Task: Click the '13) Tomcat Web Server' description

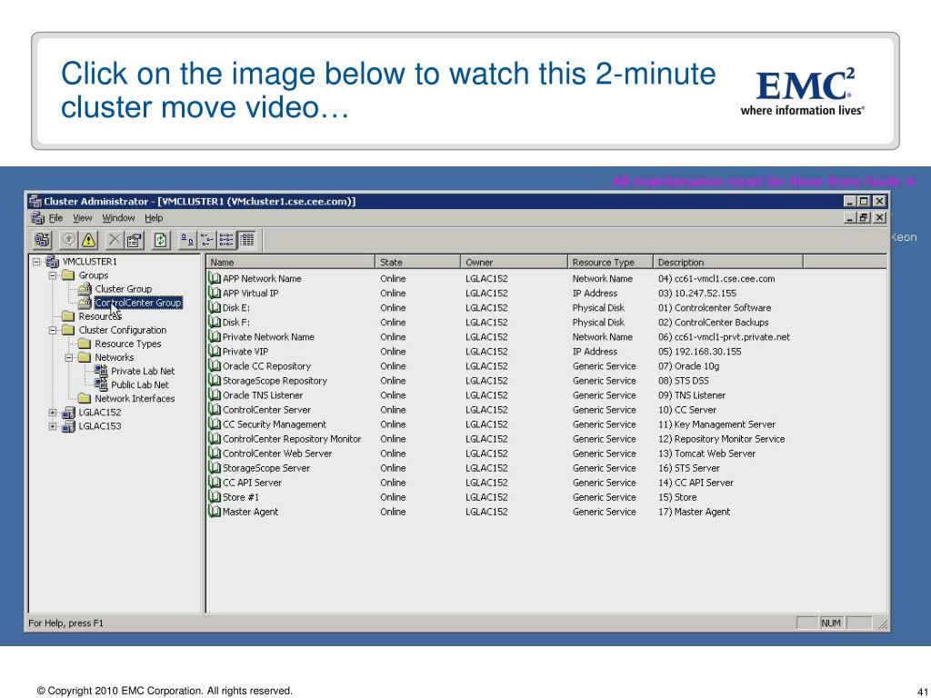Action: click(706, 453)
